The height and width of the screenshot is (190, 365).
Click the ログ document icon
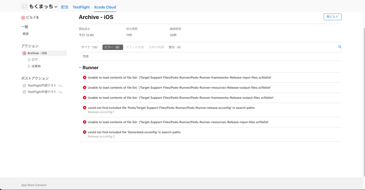[29, 60]
